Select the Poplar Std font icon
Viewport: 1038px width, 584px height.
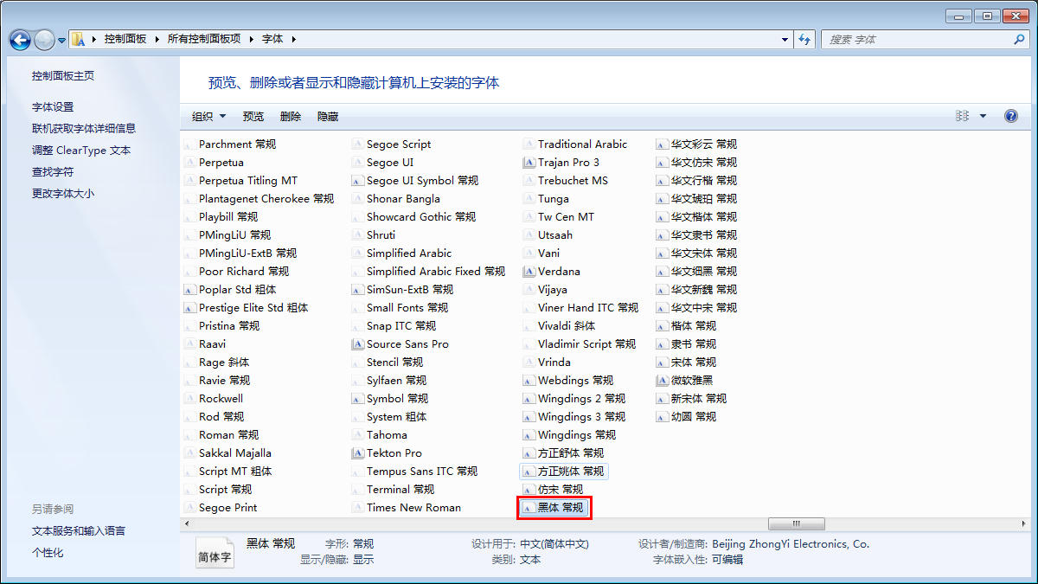(190, 290)
